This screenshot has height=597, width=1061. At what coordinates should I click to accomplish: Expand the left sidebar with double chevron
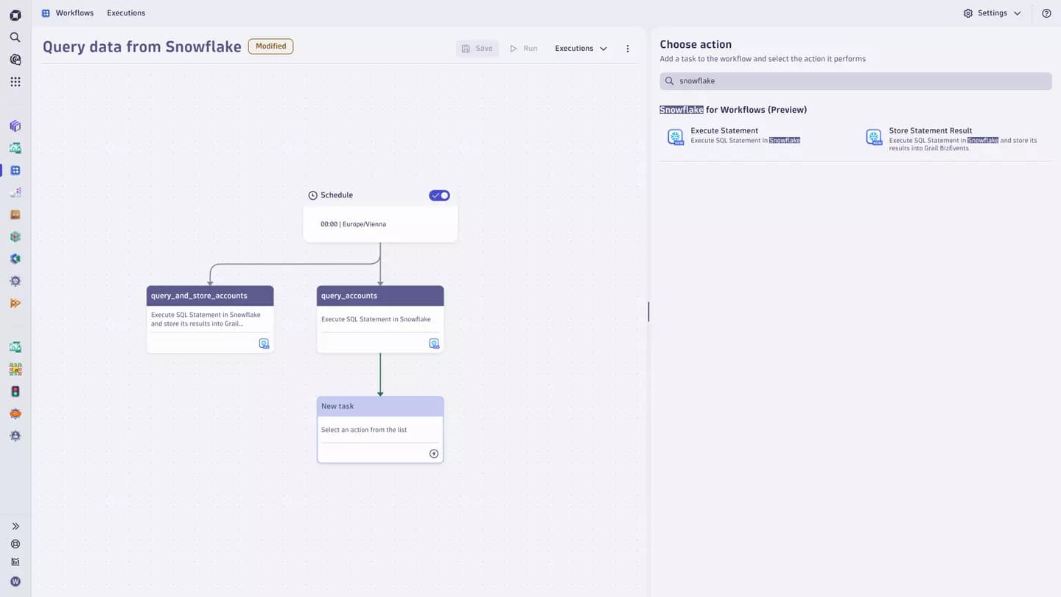(15, 526)
